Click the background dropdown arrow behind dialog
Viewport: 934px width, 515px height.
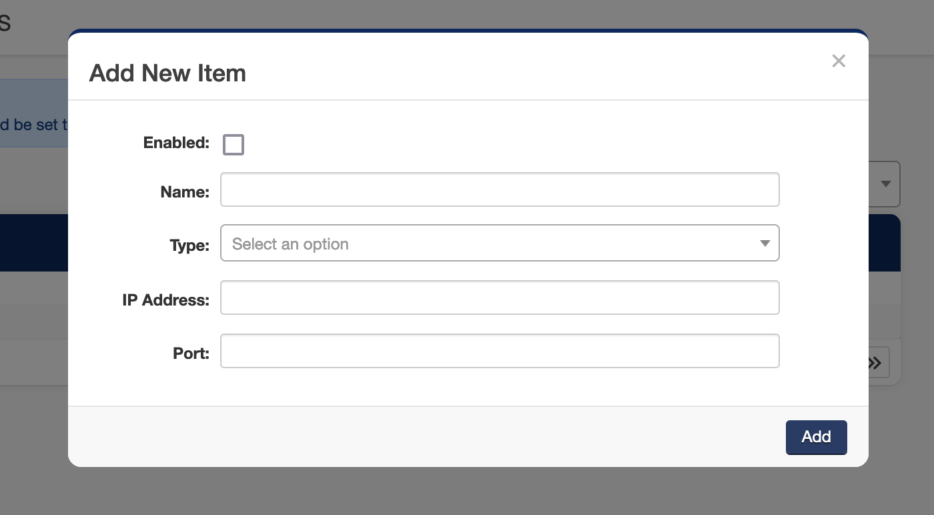click(886, 184)
